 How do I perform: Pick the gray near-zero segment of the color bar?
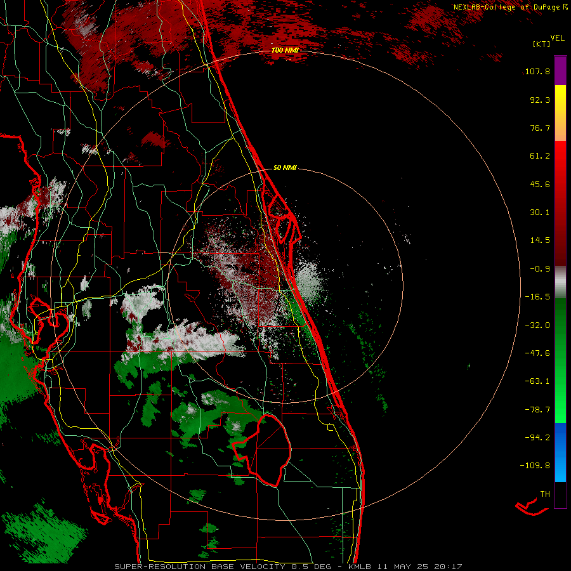coord(560,282)
